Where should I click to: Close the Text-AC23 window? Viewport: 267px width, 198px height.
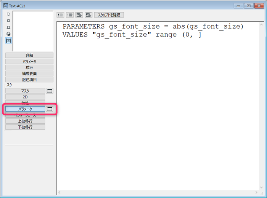pyautogui.click(x=259, y=6)
